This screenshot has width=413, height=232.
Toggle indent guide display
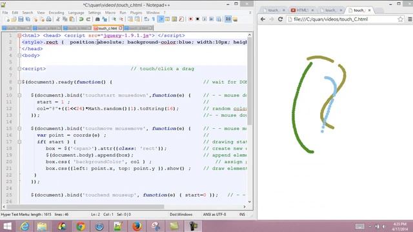(x=161, y=19)
